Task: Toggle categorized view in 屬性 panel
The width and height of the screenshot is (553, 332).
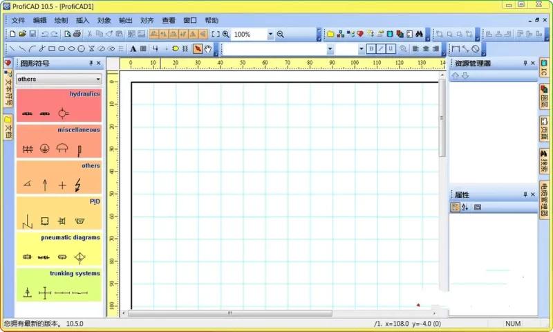Action: click(456, 207)
